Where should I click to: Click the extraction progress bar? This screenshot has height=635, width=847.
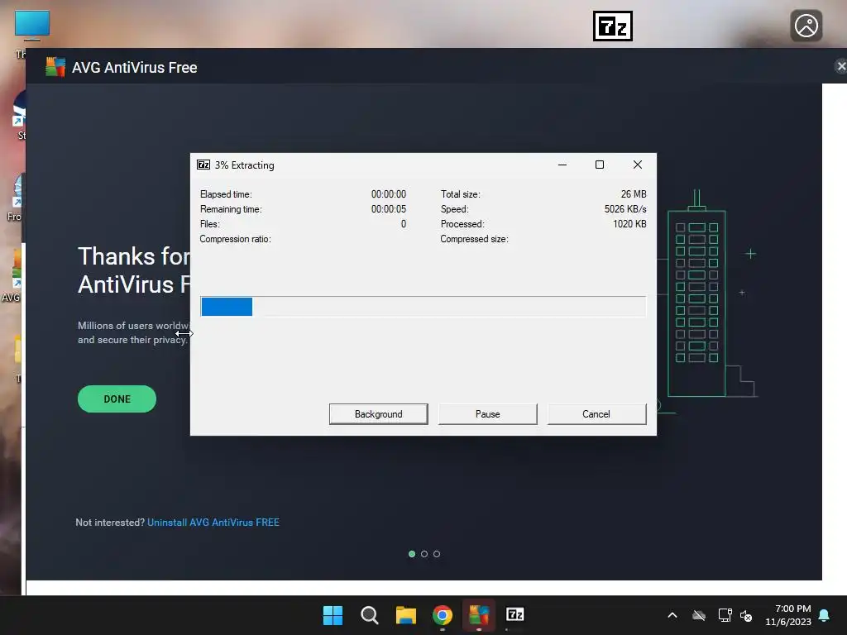[x=423, y=306]
